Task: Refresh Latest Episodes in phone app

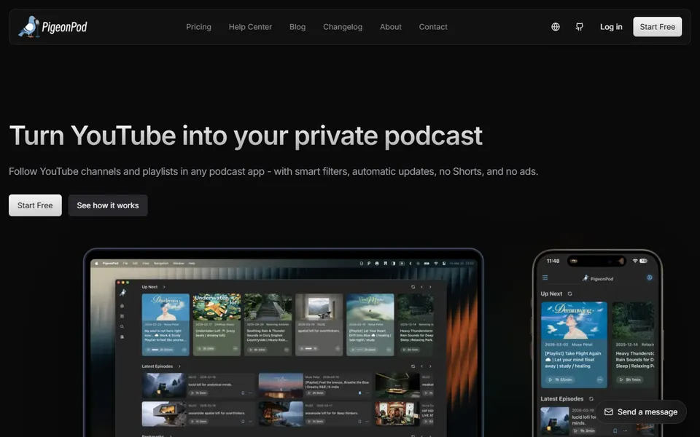Action: 591,398
